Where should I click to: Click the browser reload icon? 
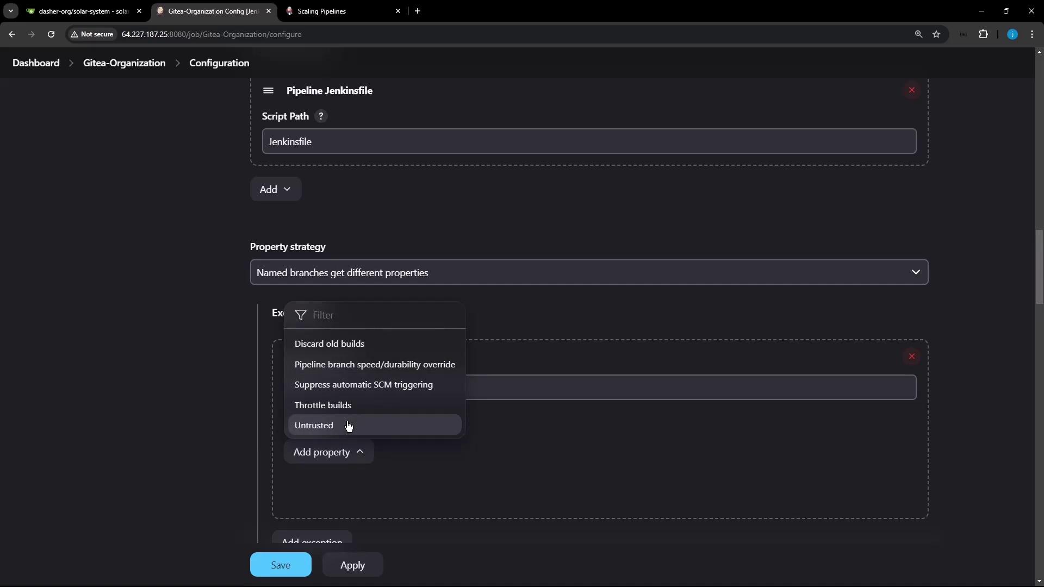pos(51,34)
